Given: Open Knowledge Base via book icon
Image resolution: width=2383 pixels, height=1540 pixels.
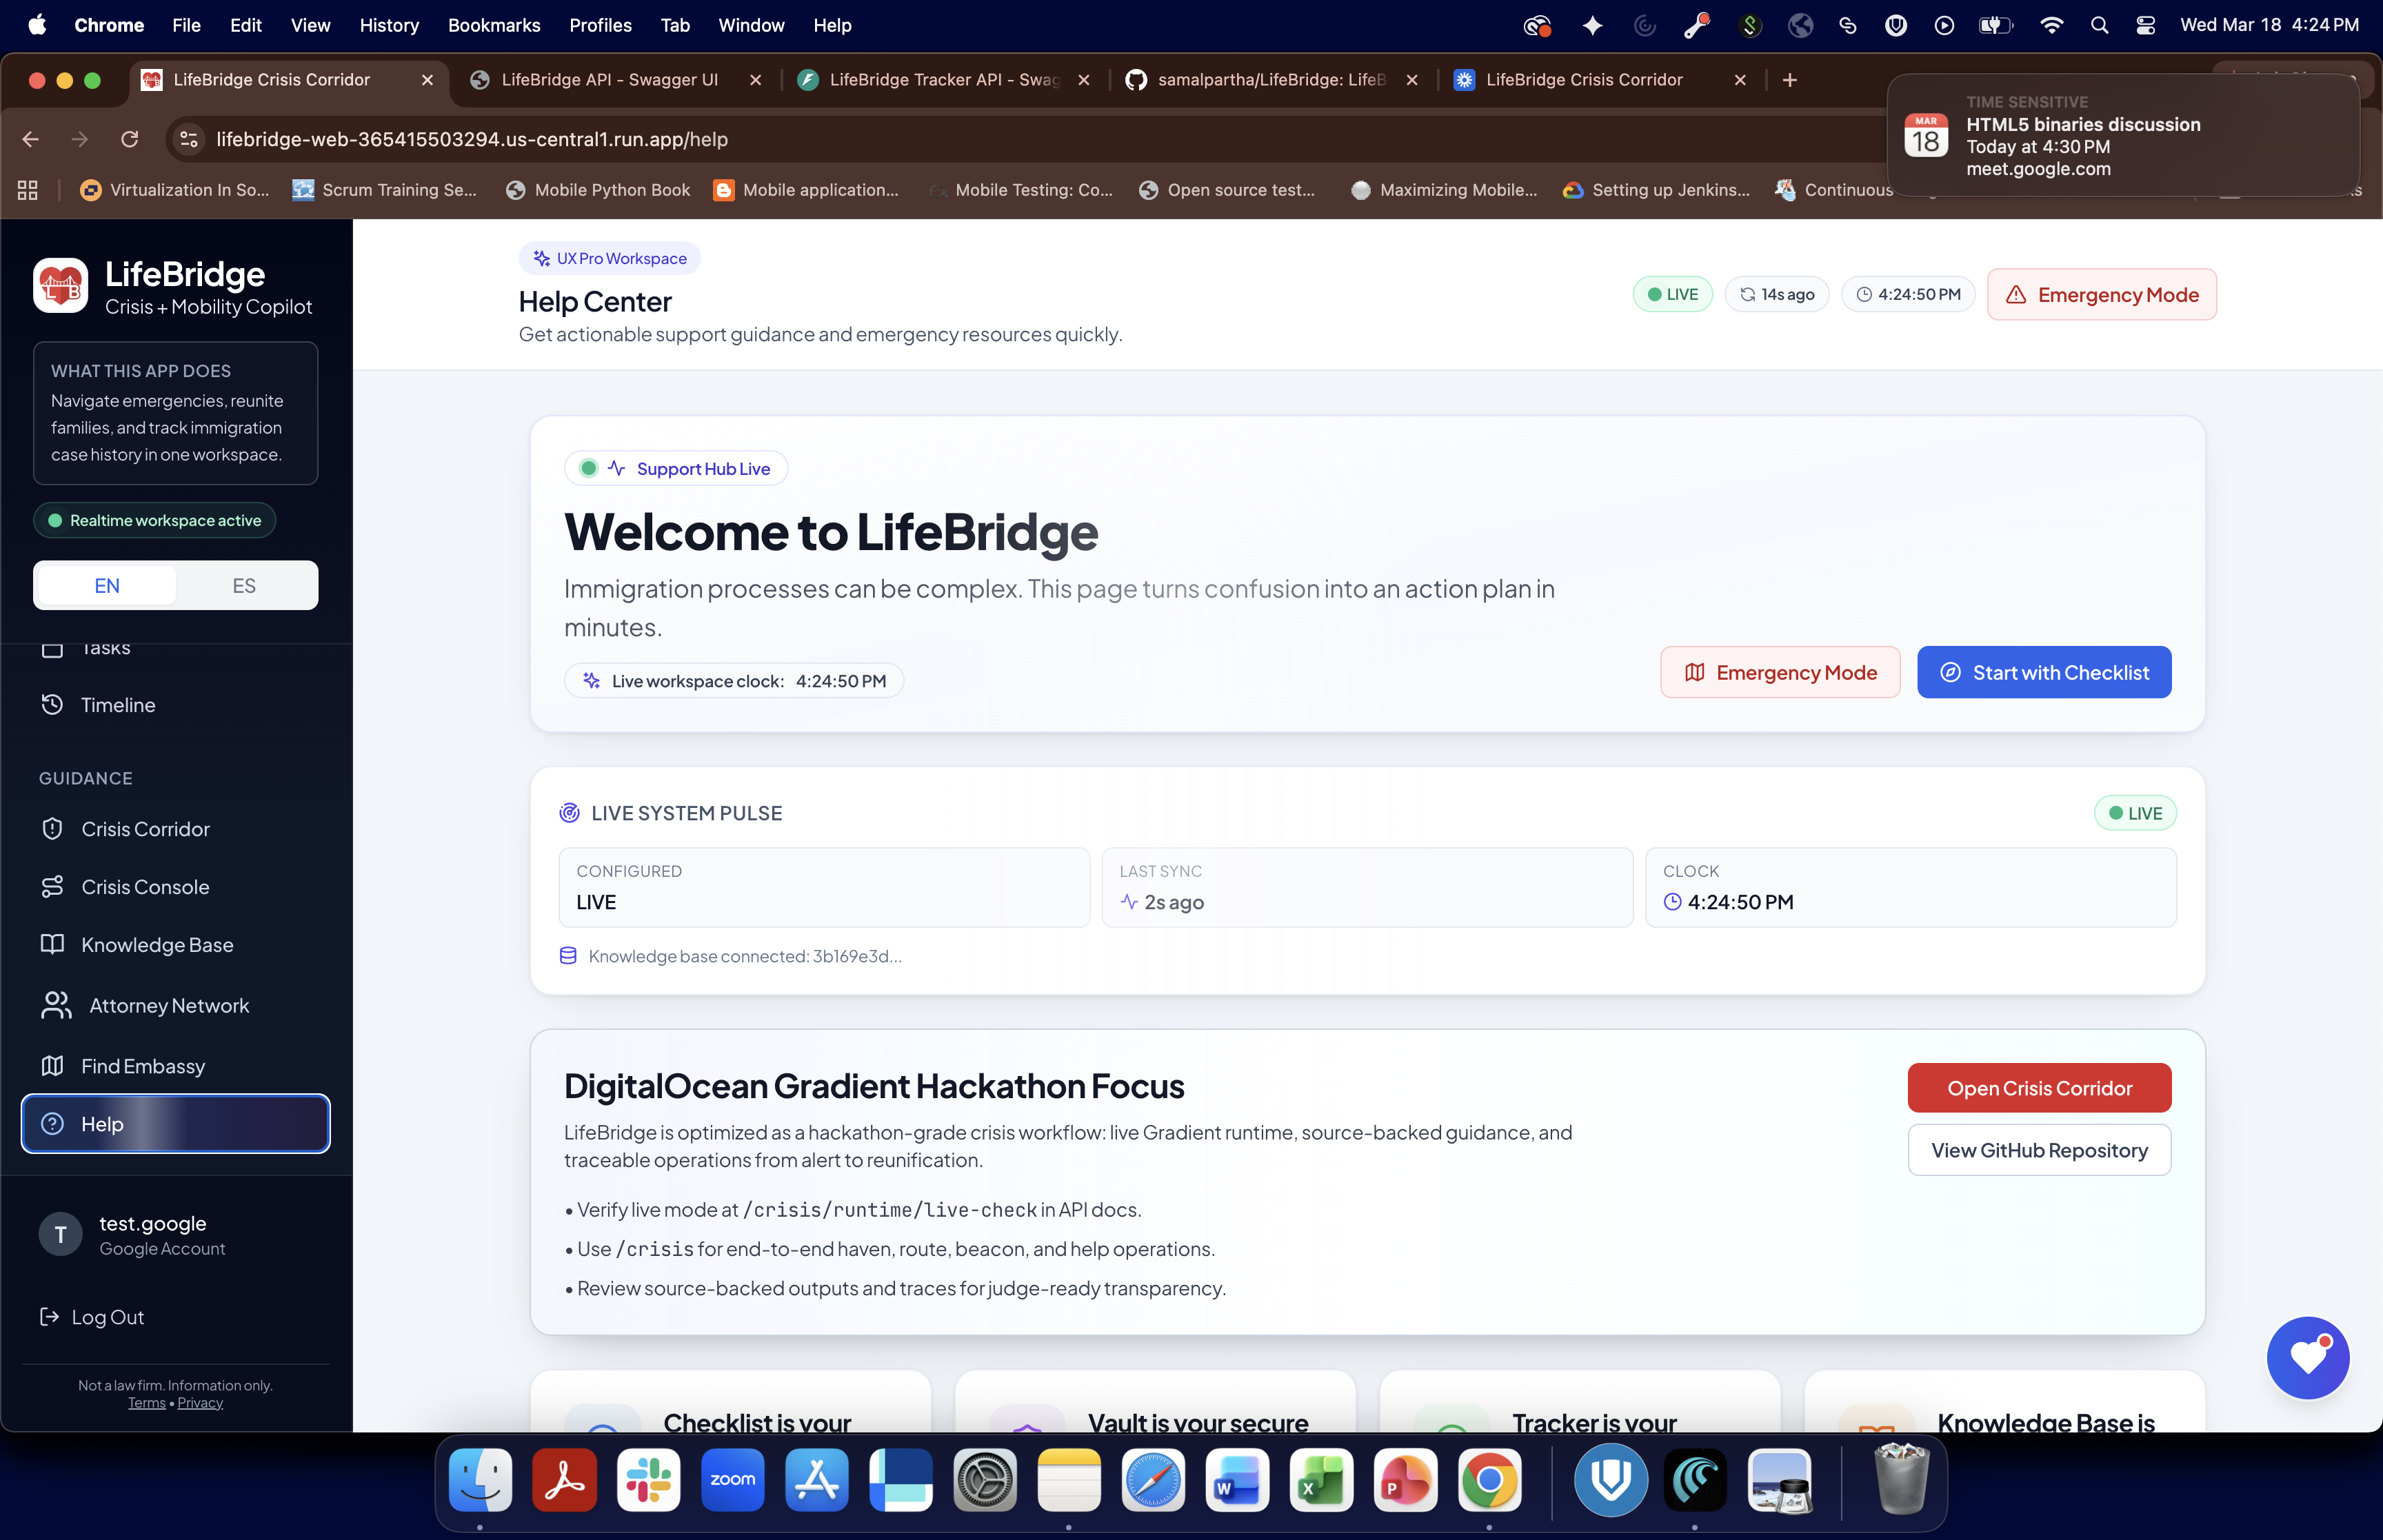Looking at the screenshot, I should [x=52, y=945].
